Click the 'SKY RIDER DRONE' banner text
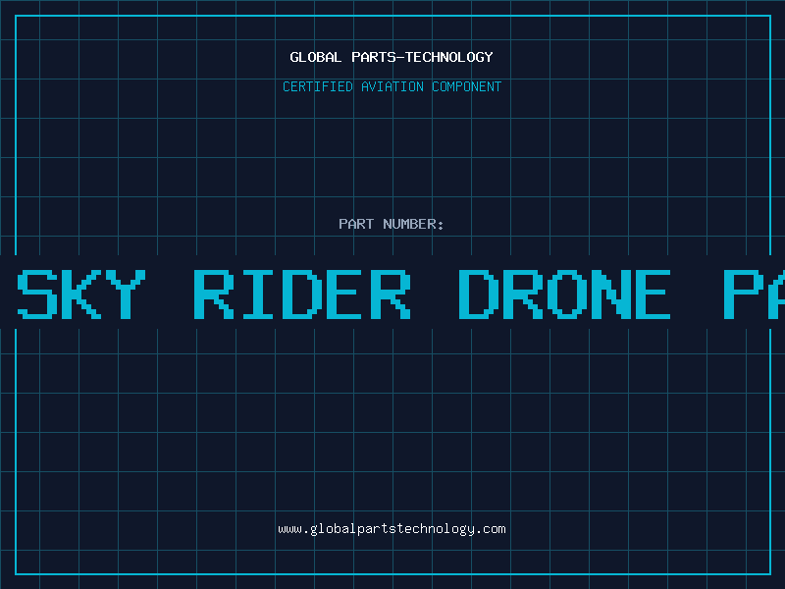 click(343, 294)
